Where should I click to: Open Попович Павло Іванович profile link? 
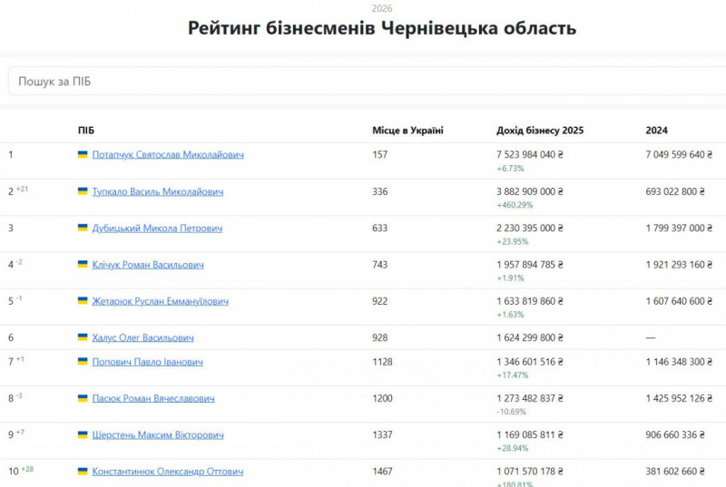[147, 362]
